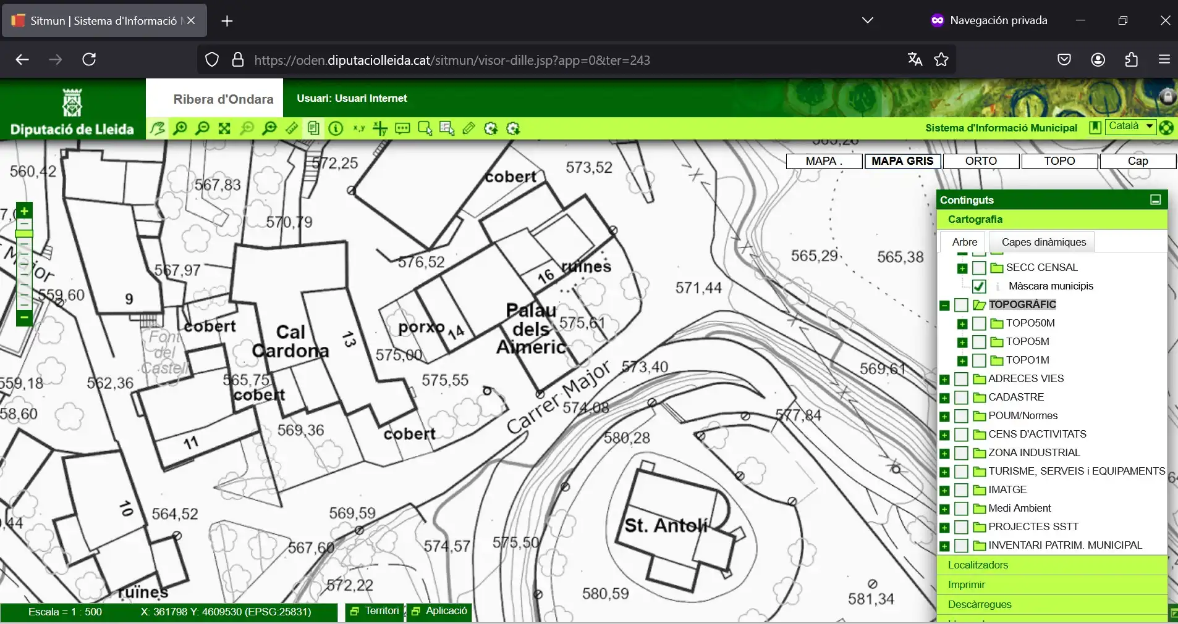This screenshot has width=1178, height=624.
Task: Open the Català language dropdown
Action: (x=1130, y=126)
